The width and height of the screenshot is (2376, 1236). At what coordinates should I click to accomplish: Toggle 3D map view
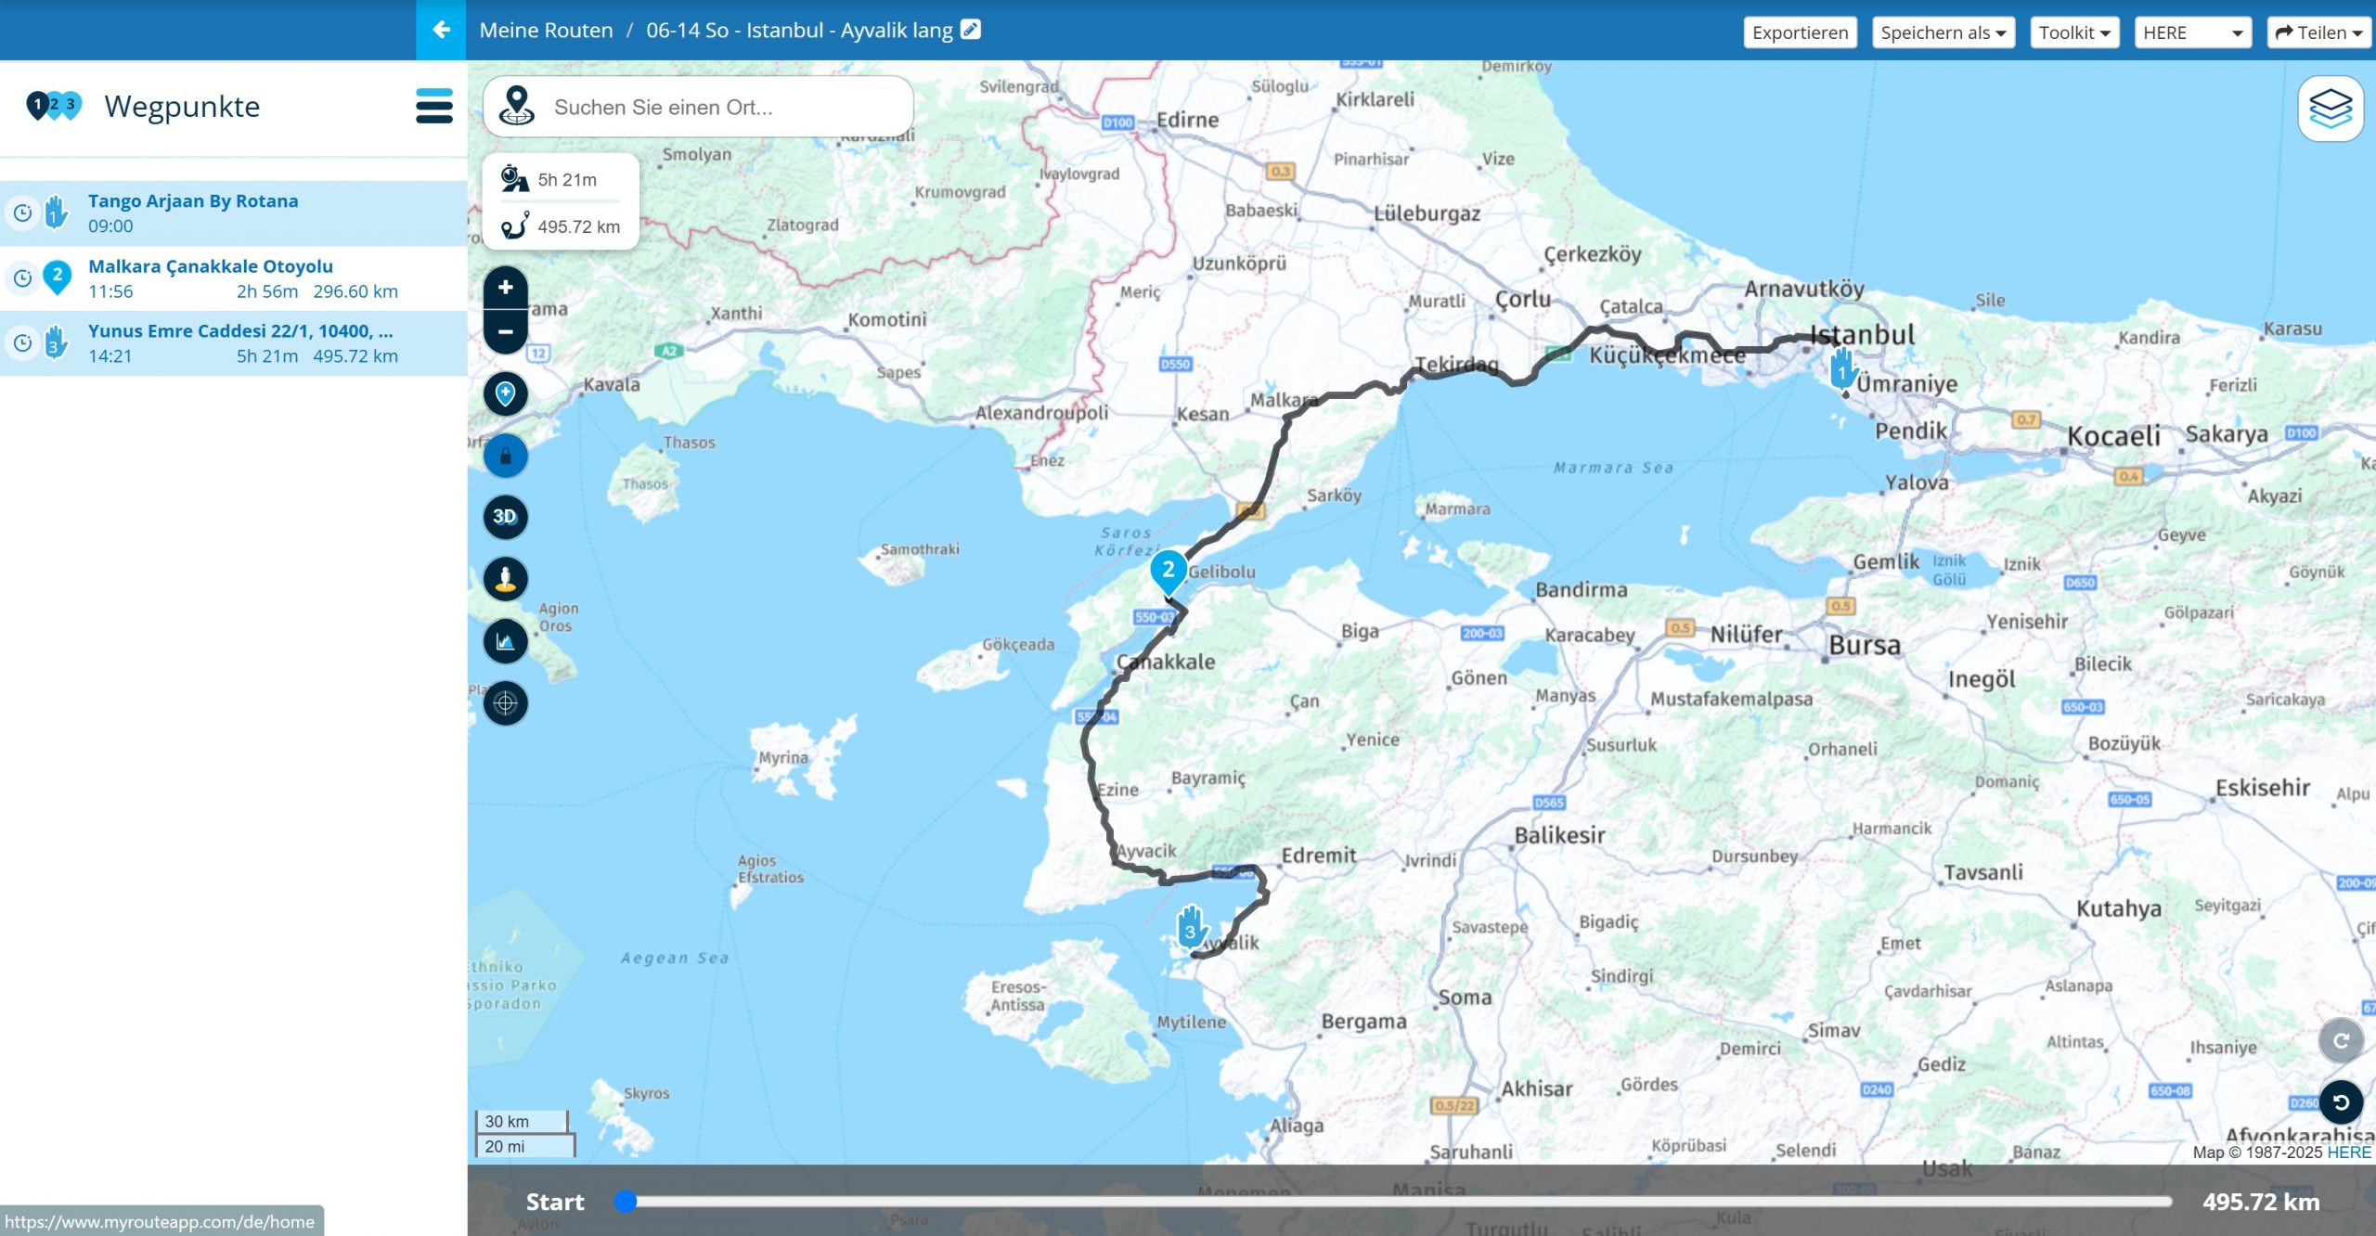coord(506,517)
